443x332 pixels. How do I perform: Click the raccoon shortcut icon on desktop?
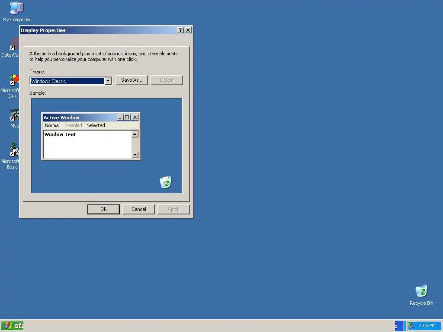click(x=14, y=115)
